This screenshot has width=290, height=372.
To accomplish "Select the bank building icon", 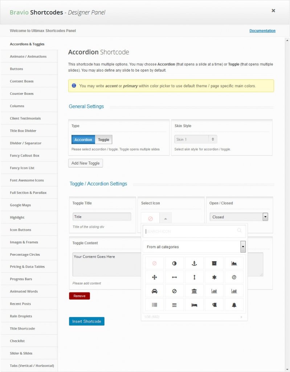I will [x=194, y=291].
